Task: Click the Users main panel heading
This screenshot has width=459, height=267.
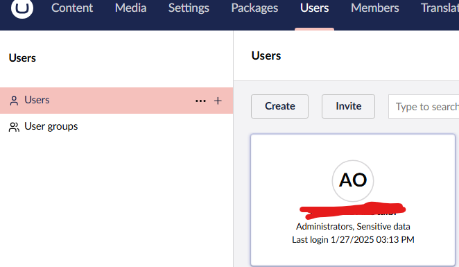Action: [x=266, y=55]
